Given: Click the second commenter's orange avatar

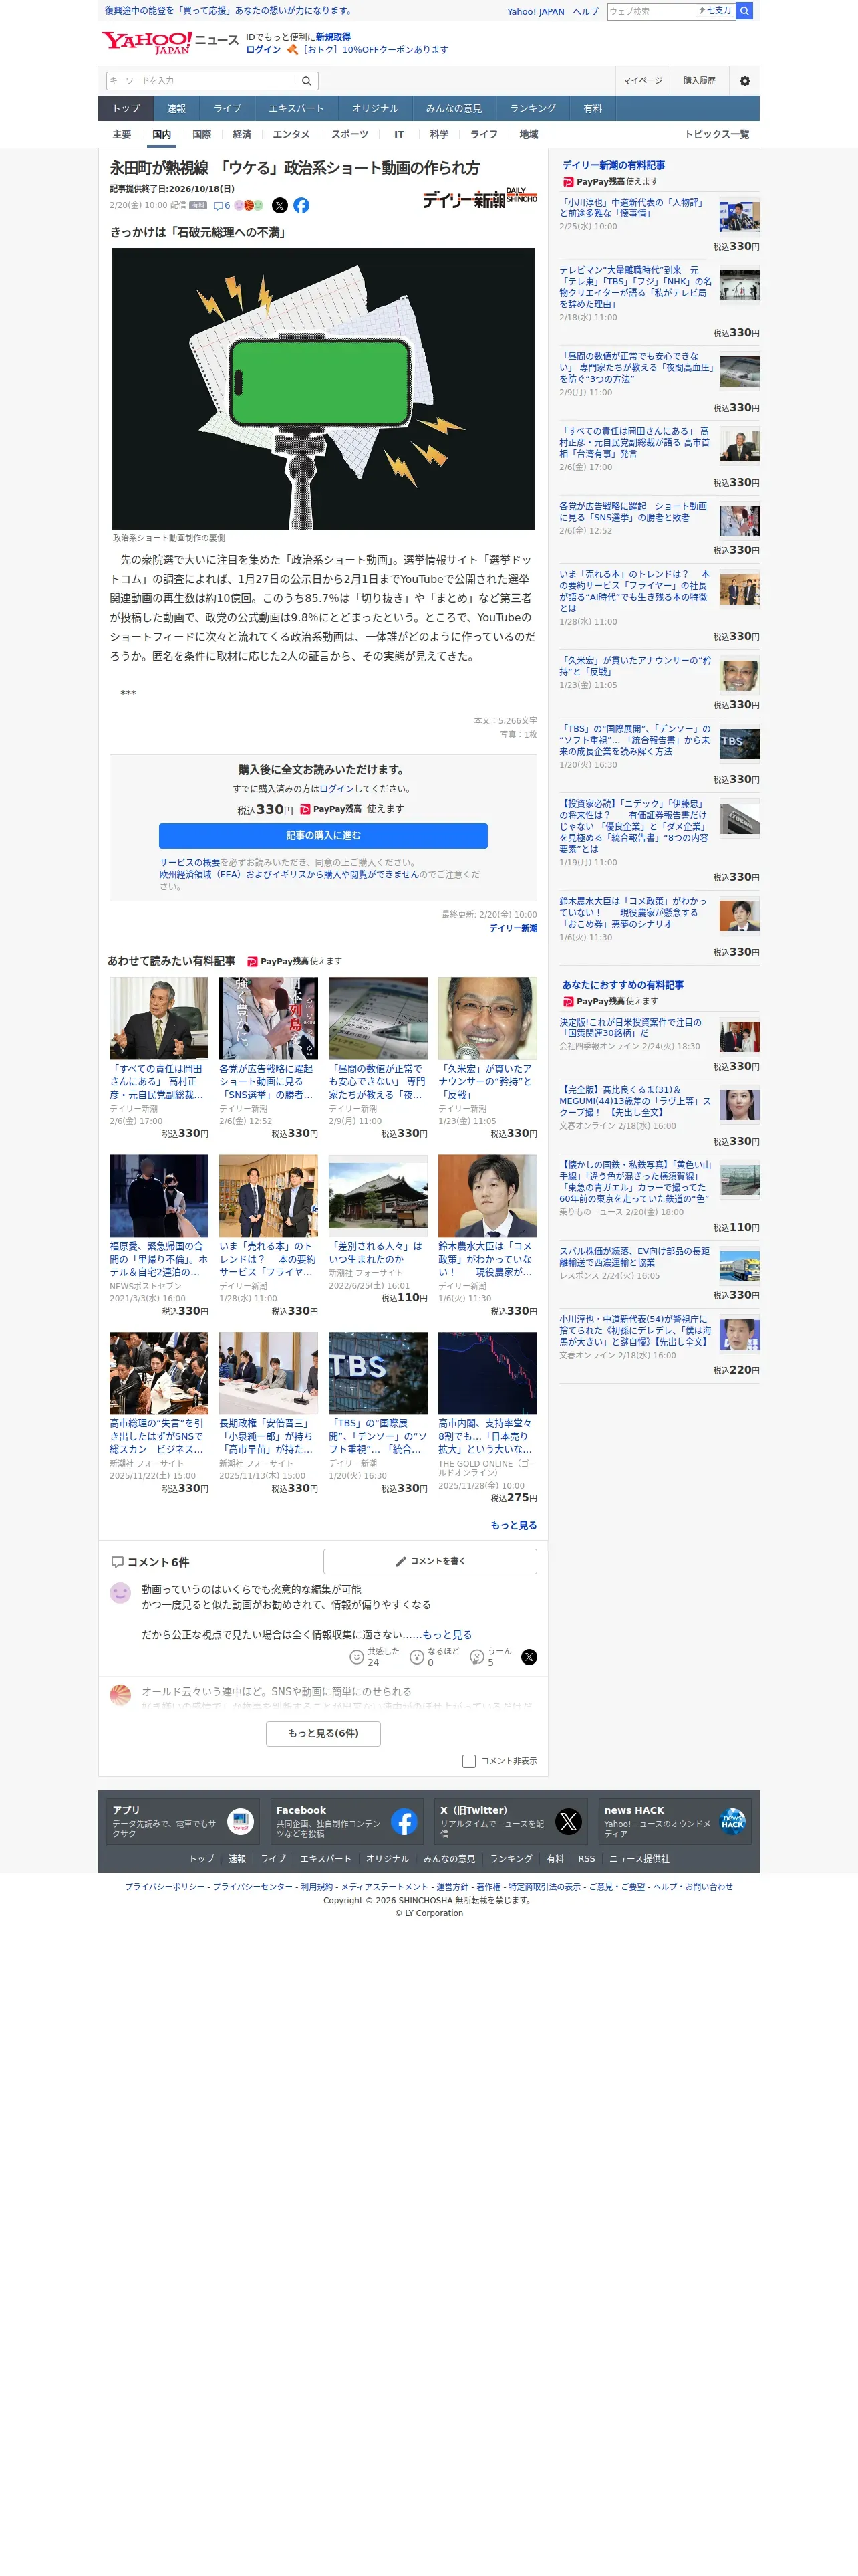Looking at the screenshot, I should pos(120,1694).
